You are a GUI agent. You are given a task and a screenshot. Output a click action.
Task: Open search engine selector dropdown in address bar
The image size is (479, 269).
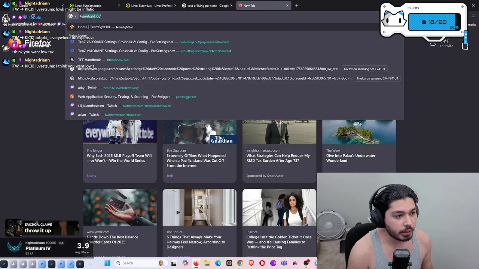73,16
